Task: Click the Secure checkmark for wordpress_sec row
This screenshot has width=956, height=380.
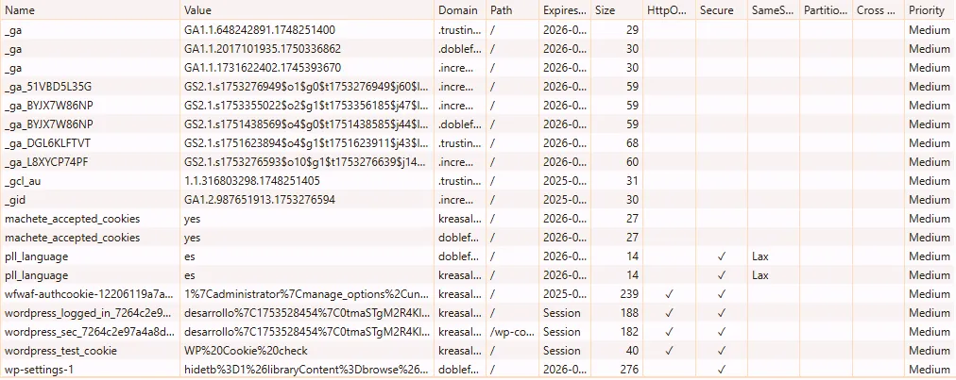Action: coord(722,332)
